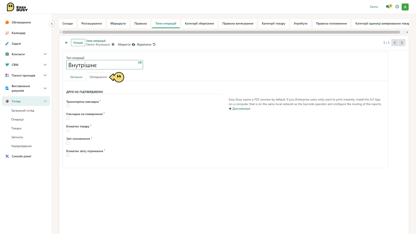This screenshot has width=416, height=234.
Task: Open the green user avatar A
Action: coord(405,7)
